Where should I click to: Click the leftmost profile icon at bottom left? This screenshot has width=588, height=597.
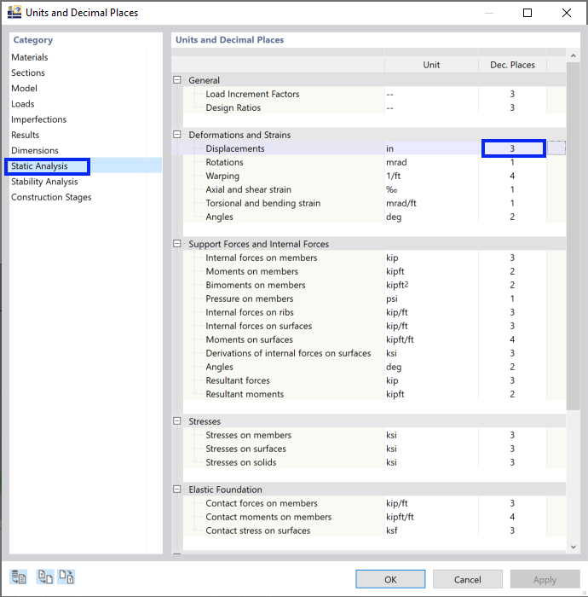[x=19, y=577]
